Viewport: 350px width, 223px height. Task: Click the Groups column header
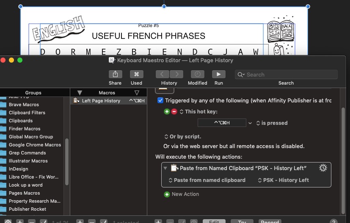[x=33, y=93]
